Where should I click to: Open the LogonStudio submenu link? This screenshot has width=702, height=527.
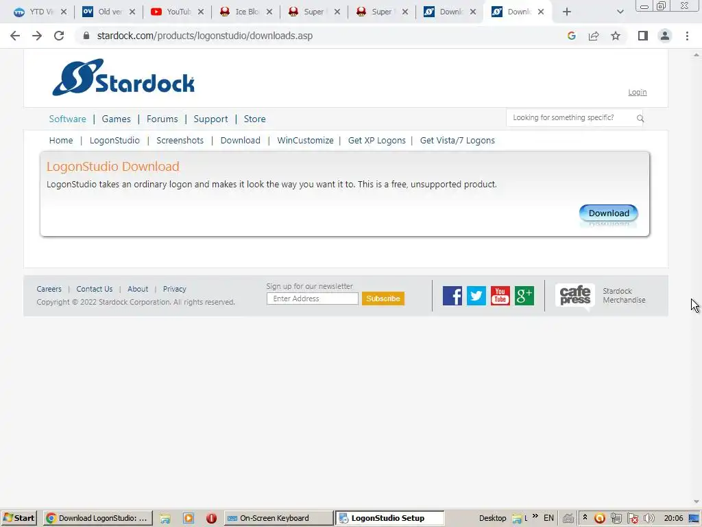pos(114,140)
